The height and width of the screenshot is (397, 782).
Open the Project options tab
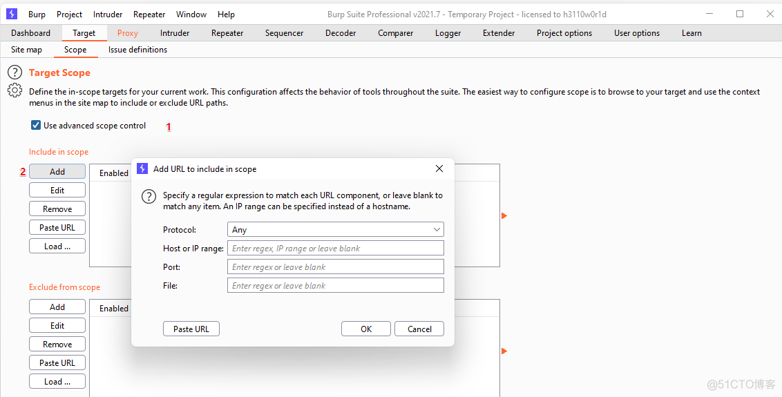click(564, 33)
